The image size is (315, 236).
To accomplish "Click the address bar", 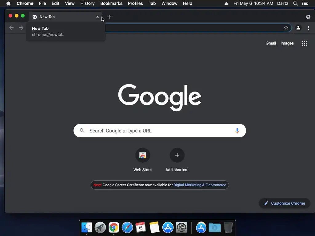I will [193, 28].
